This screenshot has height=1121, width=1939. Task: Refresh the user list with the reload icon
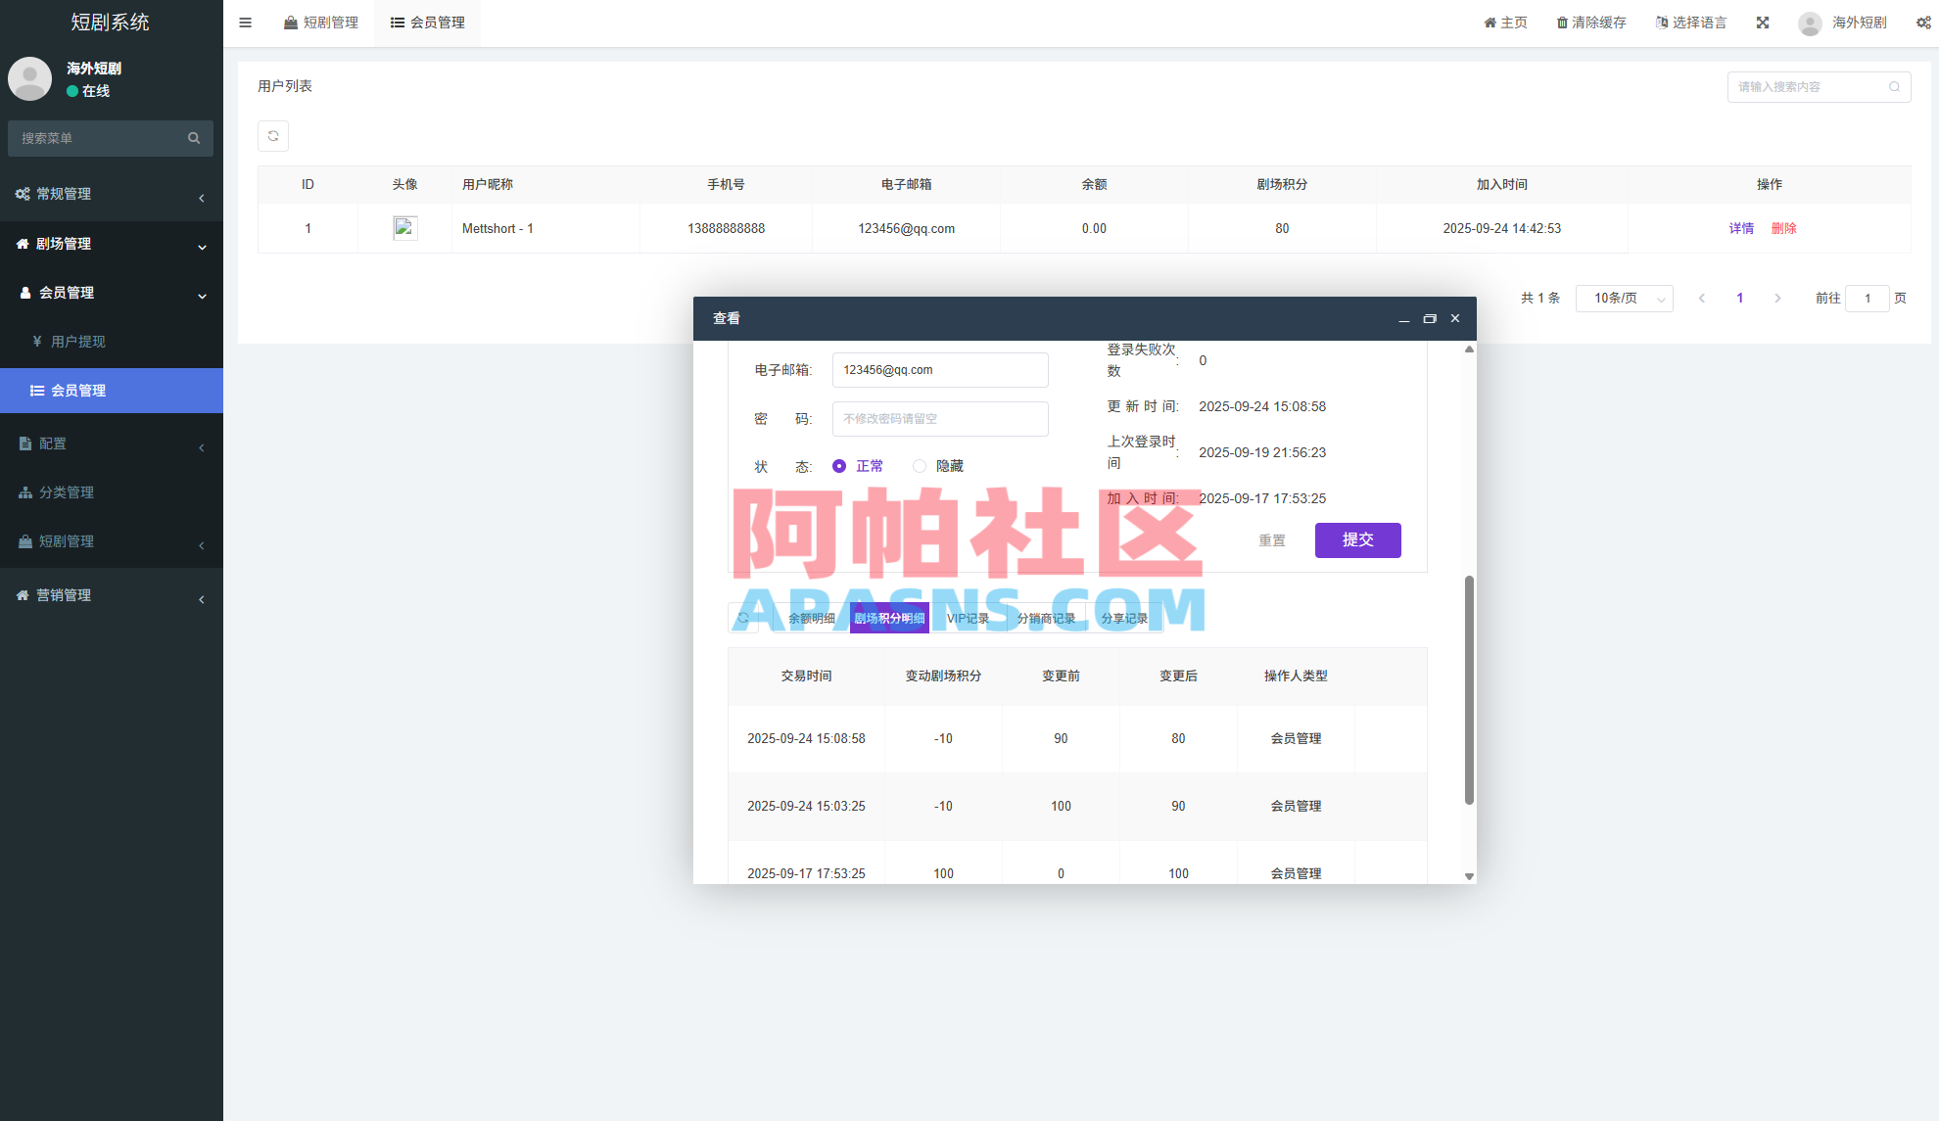pyautogui.click(x=273, y=136)
